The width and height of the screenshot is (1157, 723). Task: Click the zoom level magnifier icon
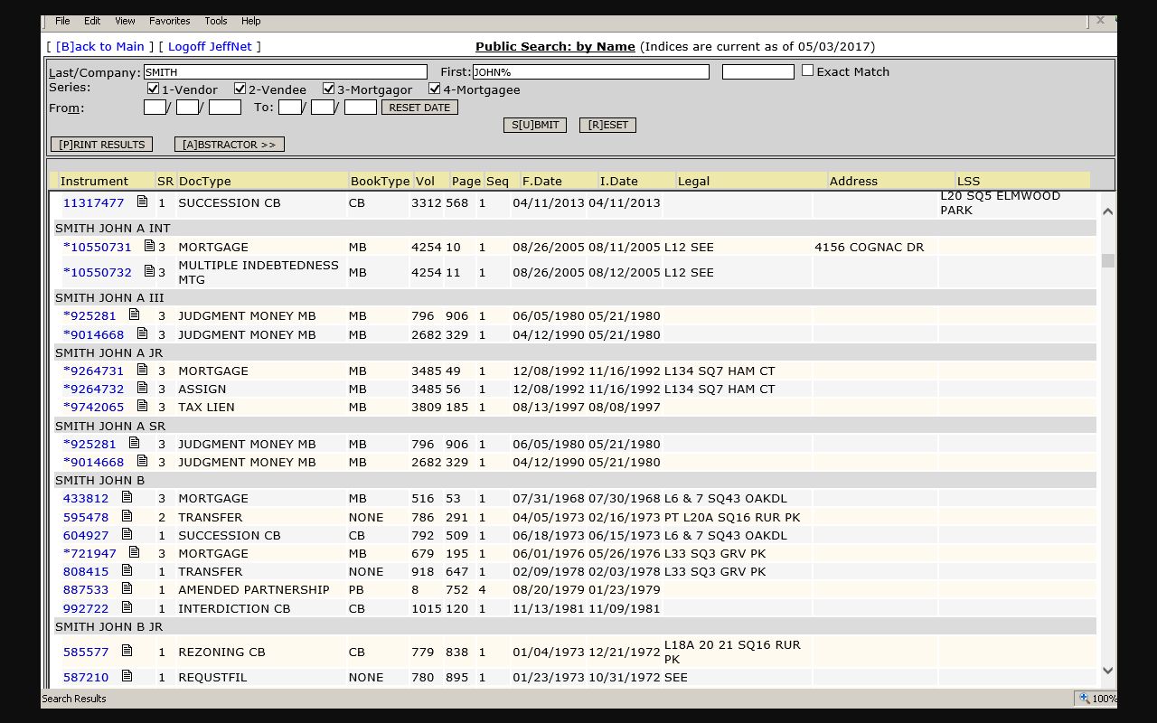tap(1084, 698)
